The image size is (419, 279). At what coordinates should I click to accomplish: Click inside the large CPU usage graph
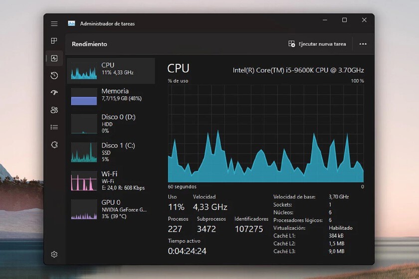pyautogui.click(x=265, y=133)
